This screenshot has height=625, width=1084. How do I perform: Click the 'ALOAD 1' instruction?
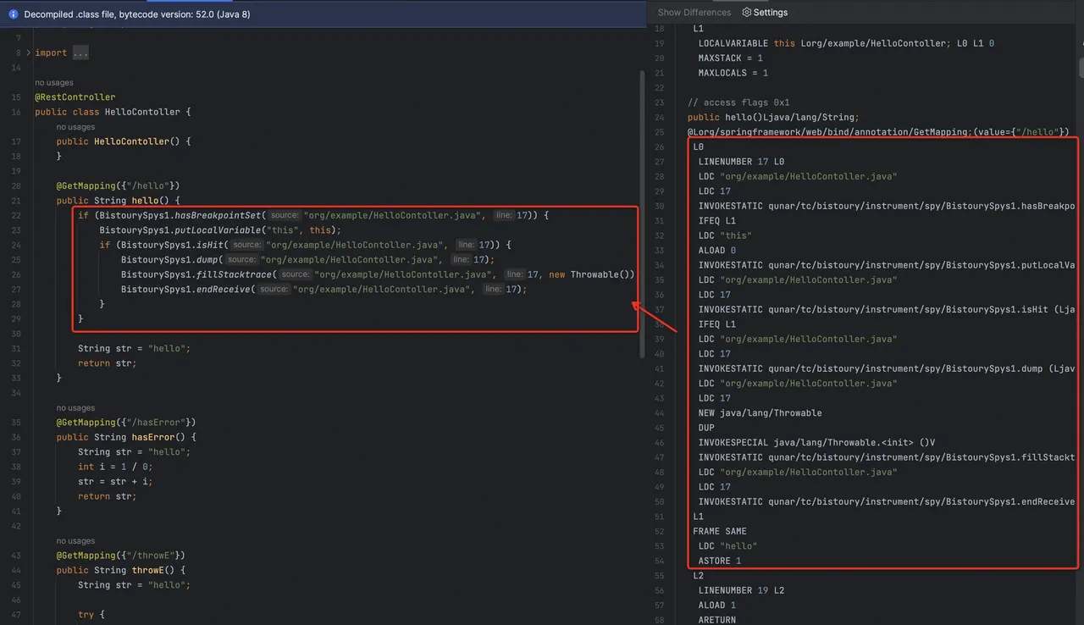[717, 606]
